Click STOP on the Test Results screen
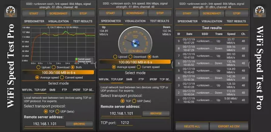This screenshot has width=271, height=132. click(237, 13)
